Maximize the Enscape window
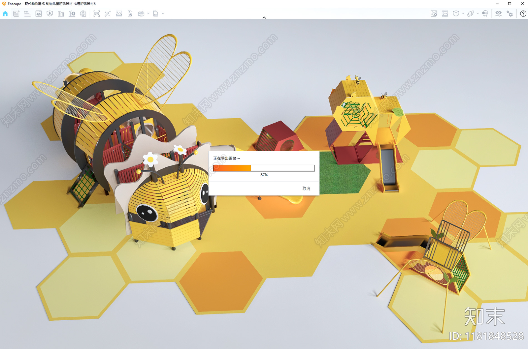Viewport: 528px width, 349px height. pyautogui.click(x=510, y=4)
